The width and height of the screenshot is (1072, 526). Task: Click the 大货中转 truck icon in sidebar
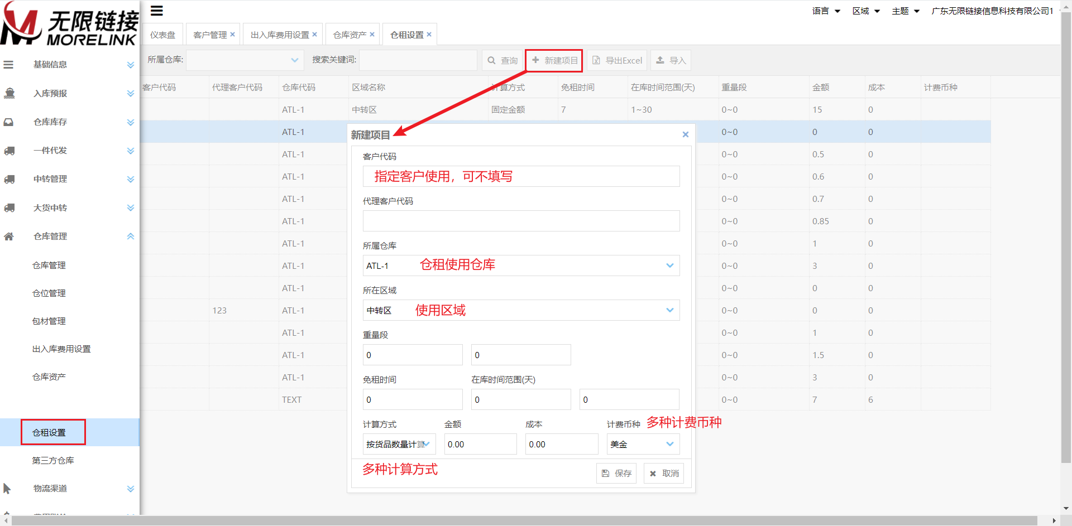(9, 207)
